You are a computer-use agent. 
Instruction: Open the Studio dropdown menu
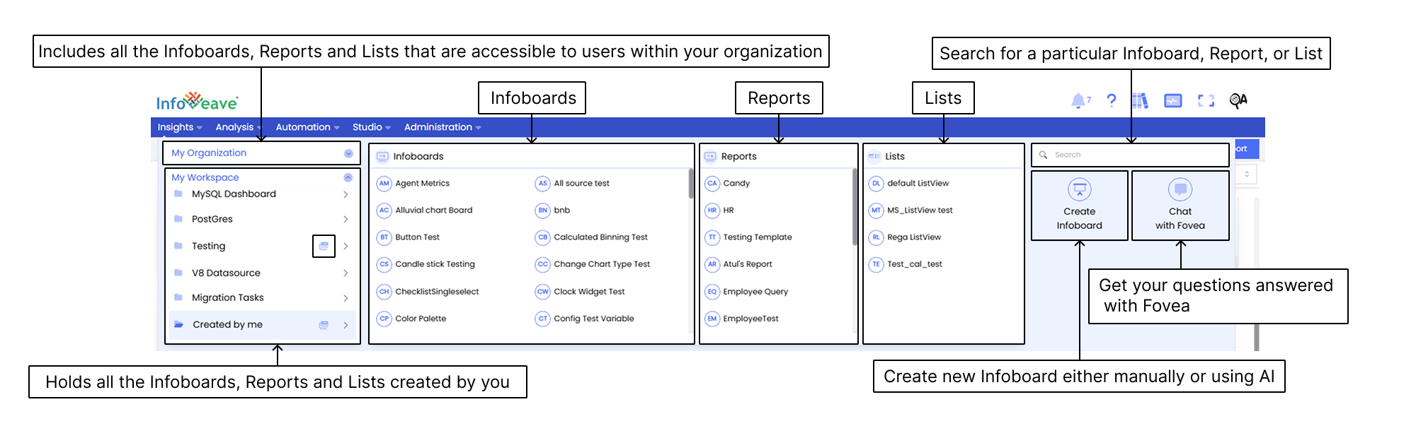point(371,127)
